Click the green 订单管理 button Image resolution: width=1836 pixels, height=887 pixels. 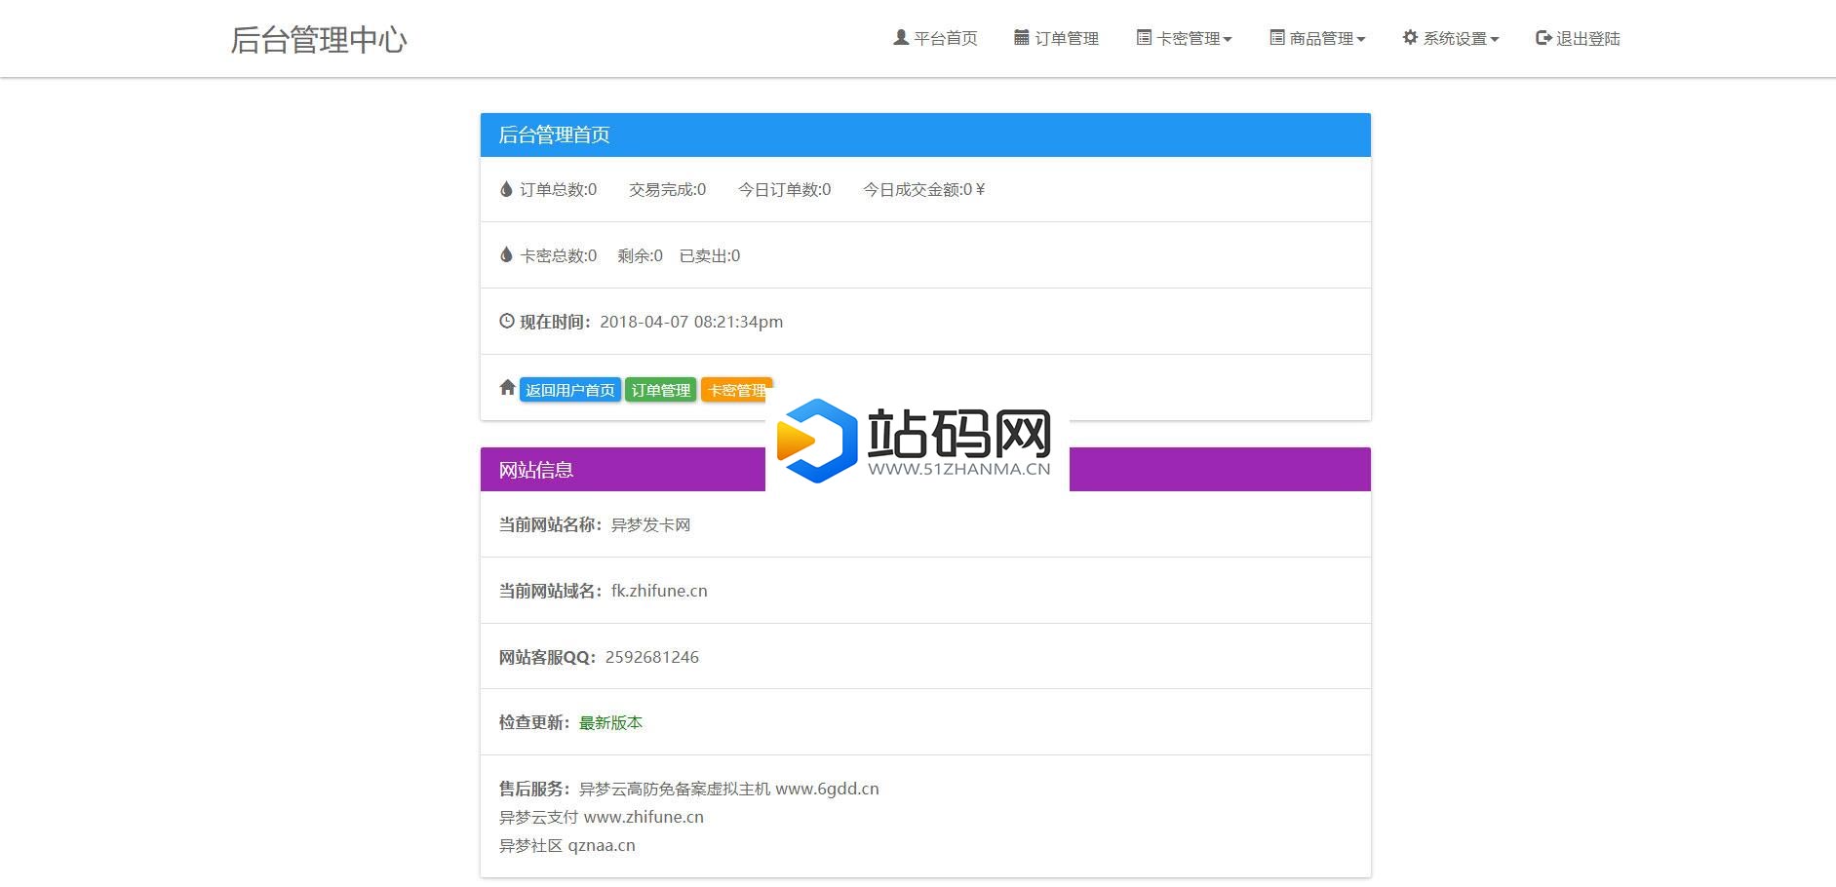coord(661,390)
